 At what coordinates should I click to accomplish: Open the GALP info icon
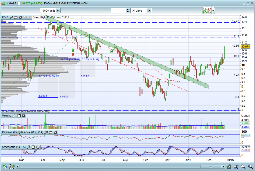coord(19,3)
